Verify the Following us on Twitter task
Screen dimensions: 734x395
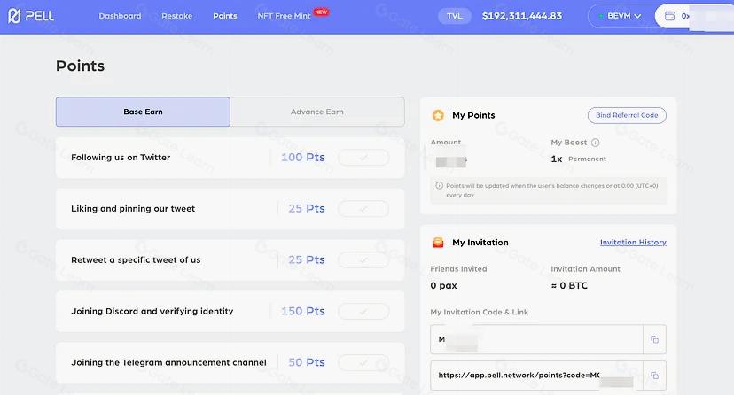click(363, 158)
